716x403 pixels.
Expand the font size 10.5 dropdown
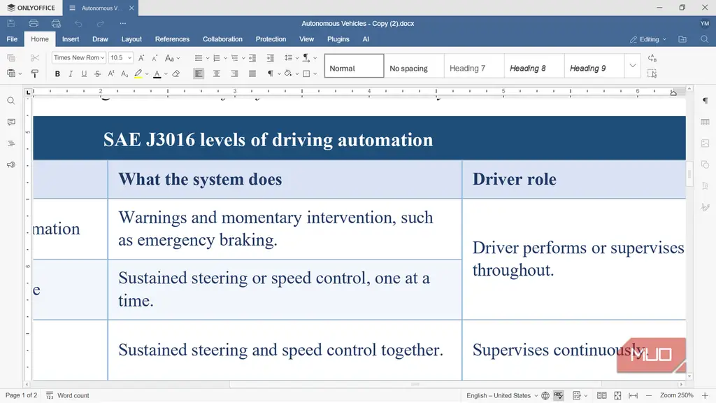pos(129,57)
